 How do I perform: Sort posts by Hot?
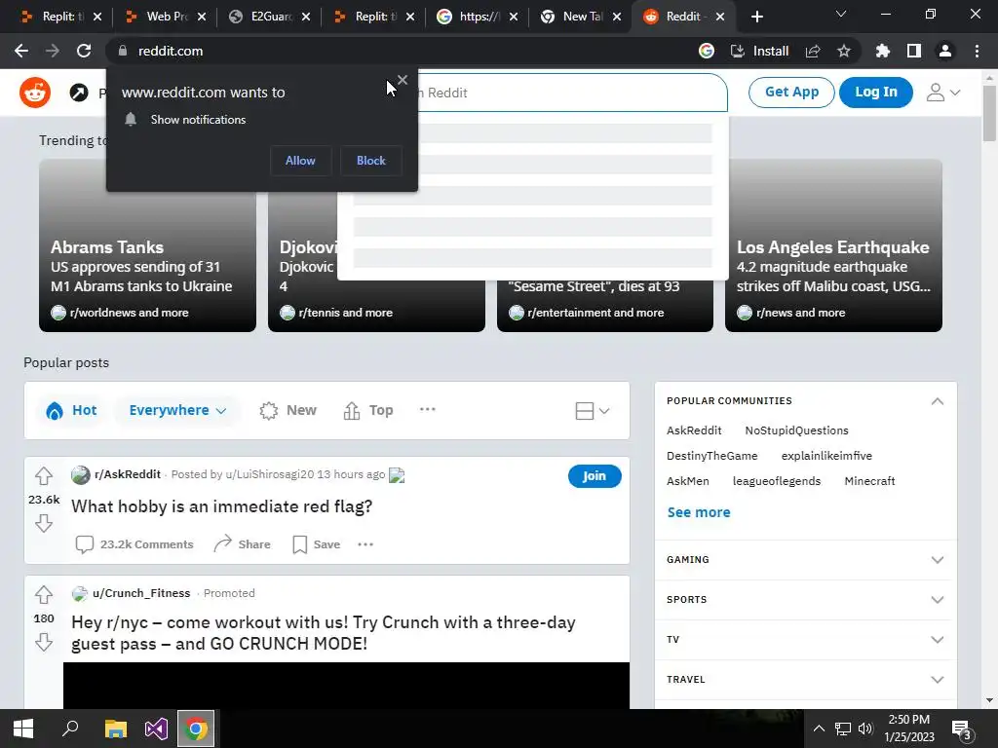71,410
